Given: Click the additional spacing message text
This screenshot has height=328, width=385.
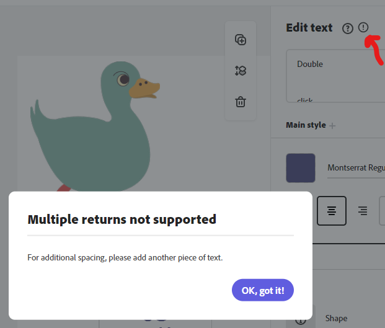Looking at the screenshot, I should 125,257.
